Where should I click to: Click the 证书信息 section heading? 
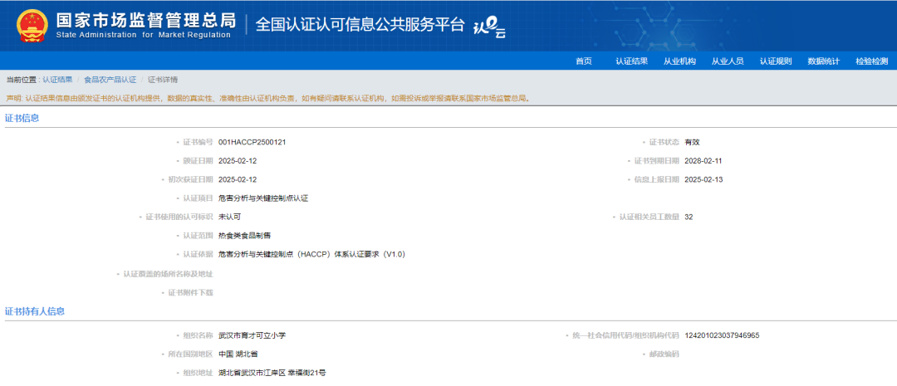[x=22, y=118]
